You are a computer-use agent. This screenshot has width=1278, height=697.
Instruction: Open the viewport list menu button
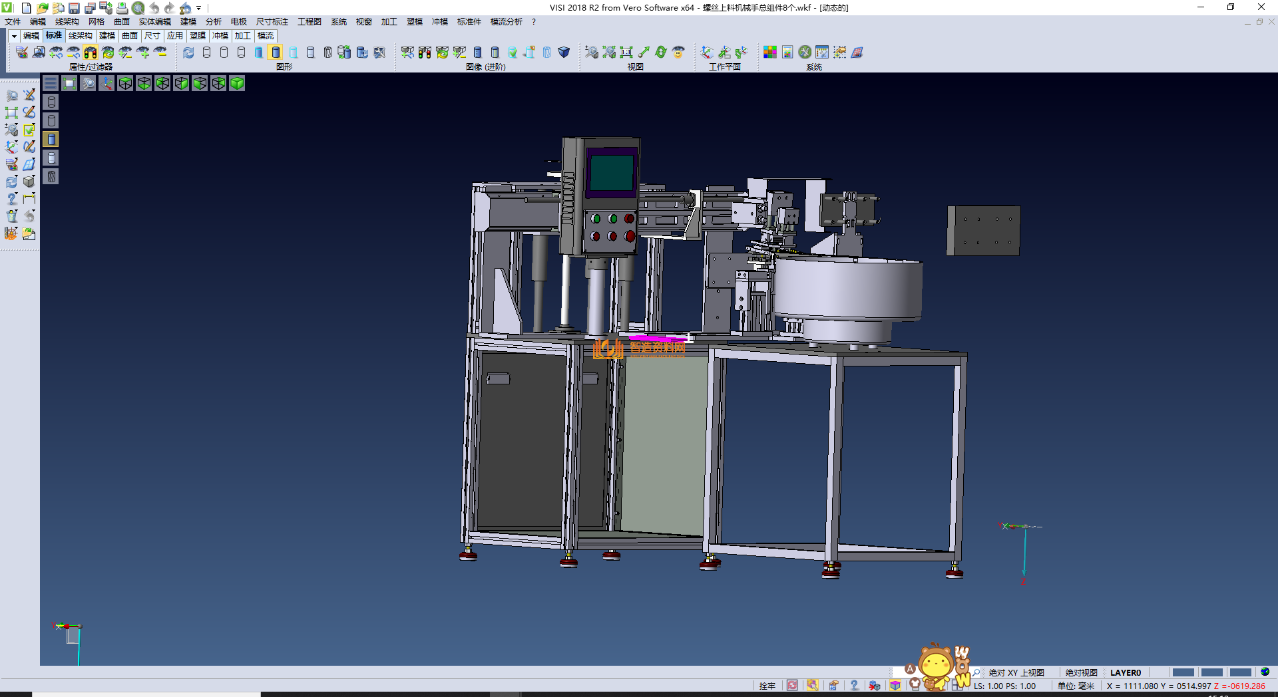pos(51,83)
